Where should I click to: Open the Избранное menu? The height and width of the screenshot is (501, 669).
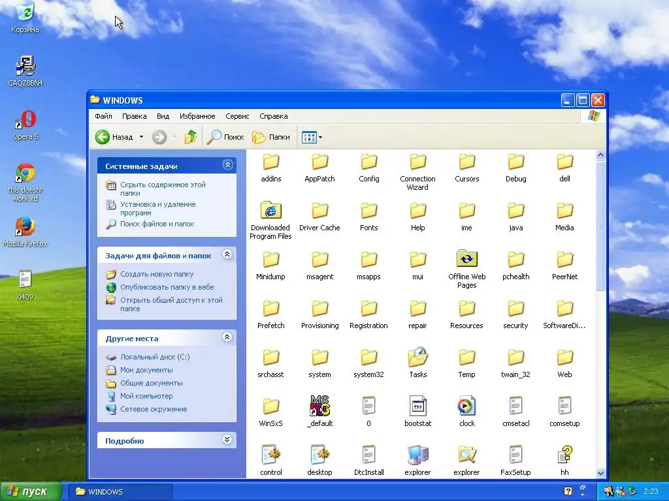[197, 116]
